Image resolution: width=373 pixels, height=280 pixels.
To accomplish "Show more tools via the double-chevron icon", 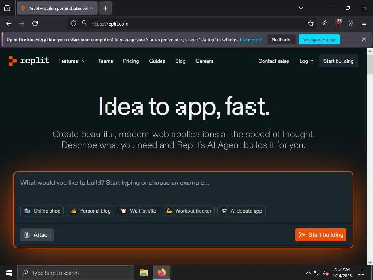I will [x=351, y=23].
